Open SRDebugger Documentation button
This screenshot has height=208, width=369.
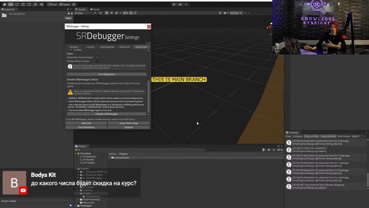86,127
